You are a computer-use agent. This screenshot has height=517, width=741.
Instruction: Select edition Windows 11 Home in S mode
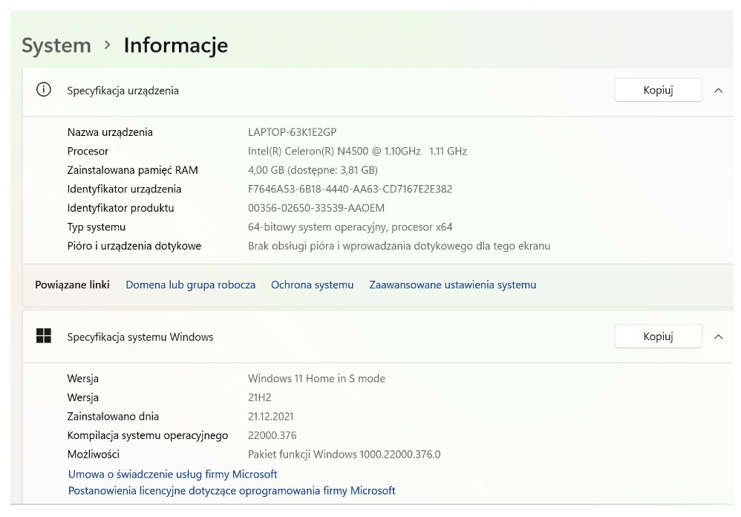coord(316,378)
